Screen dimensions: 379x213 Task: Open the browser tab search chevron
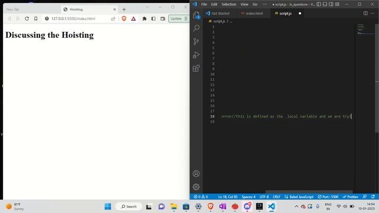[147, 7]
